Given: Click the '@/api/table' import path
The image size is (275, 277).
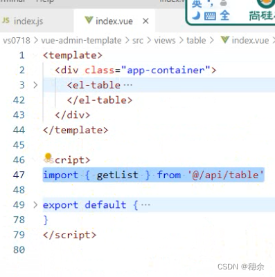Looking at the screenshot, I should point(226,175).
